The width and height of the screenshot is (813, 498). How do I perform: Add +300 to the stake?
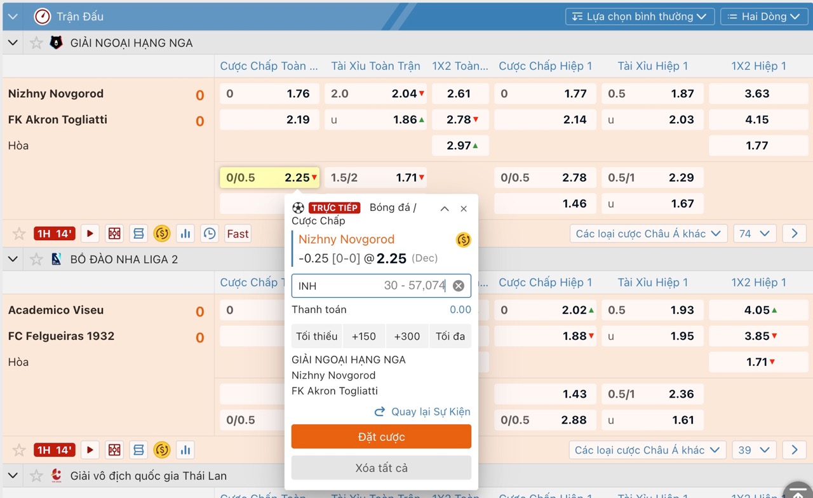[407, 337]
